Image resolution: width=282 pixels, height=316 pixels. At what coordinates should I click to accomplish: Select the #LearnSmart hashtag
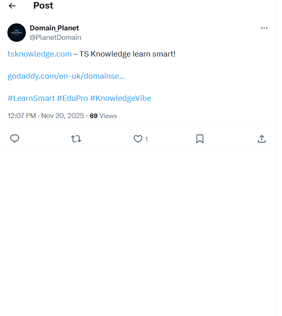31,98
